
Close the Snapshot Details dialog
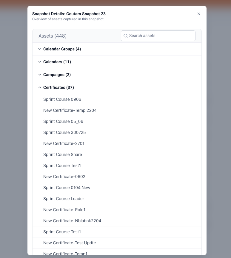point(199,14)
